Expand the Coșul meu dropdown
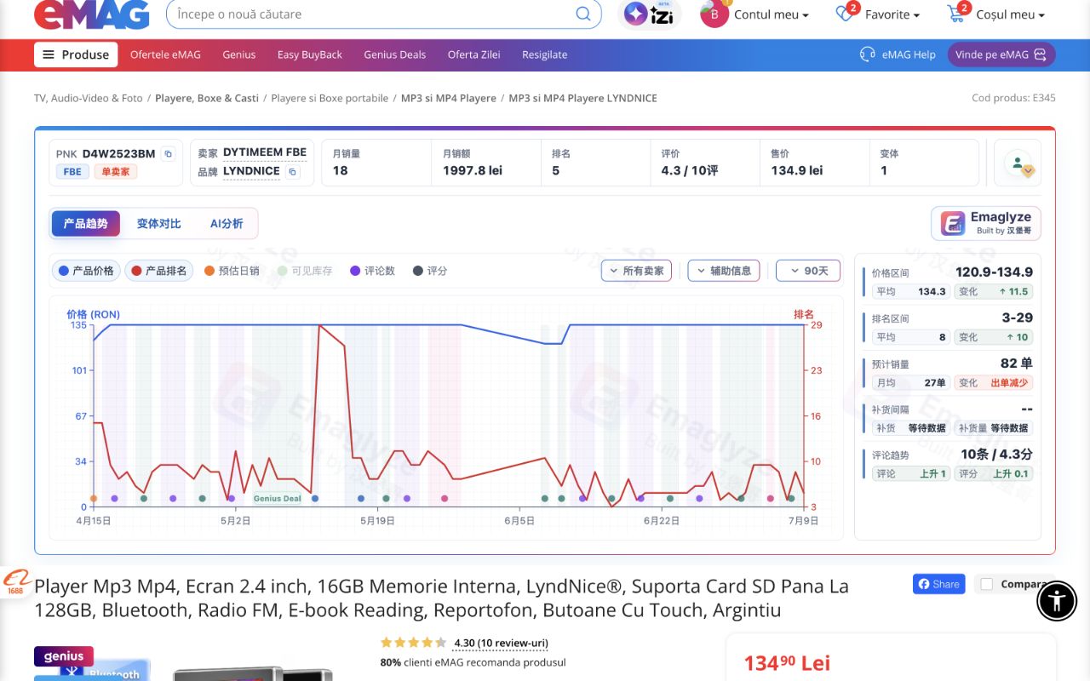Image resolution: width=1090 pixels, height=681 pixels. [1011, 14]
